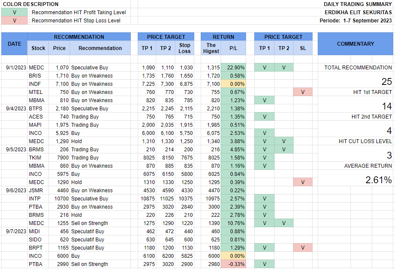
Task: Click the P/L column header
Action: (233, 48)
